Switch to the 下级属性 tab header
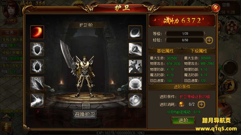This screenshot has height=135, width=241. (x=199, y=51)
